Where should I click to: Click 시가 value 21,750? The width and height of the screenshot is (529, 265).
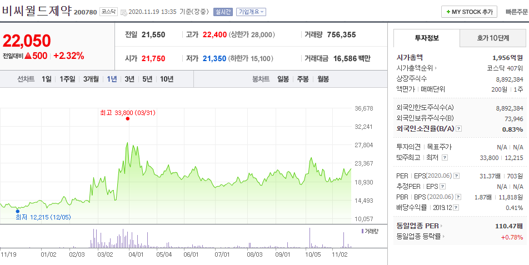coord(153,59)
